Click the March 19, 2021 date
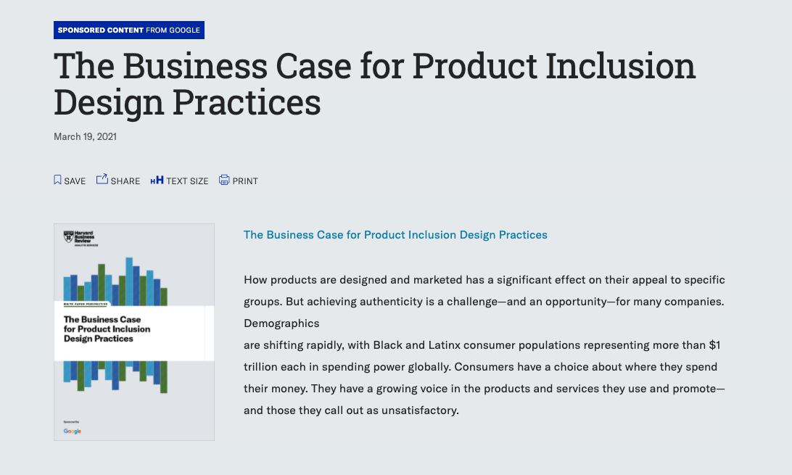The height and width of the screenshot is (475, 792). [x=85, y=136]
